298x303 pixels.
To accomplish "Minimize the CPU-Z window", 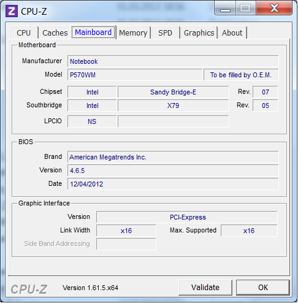I will click(x=225, y=9).
